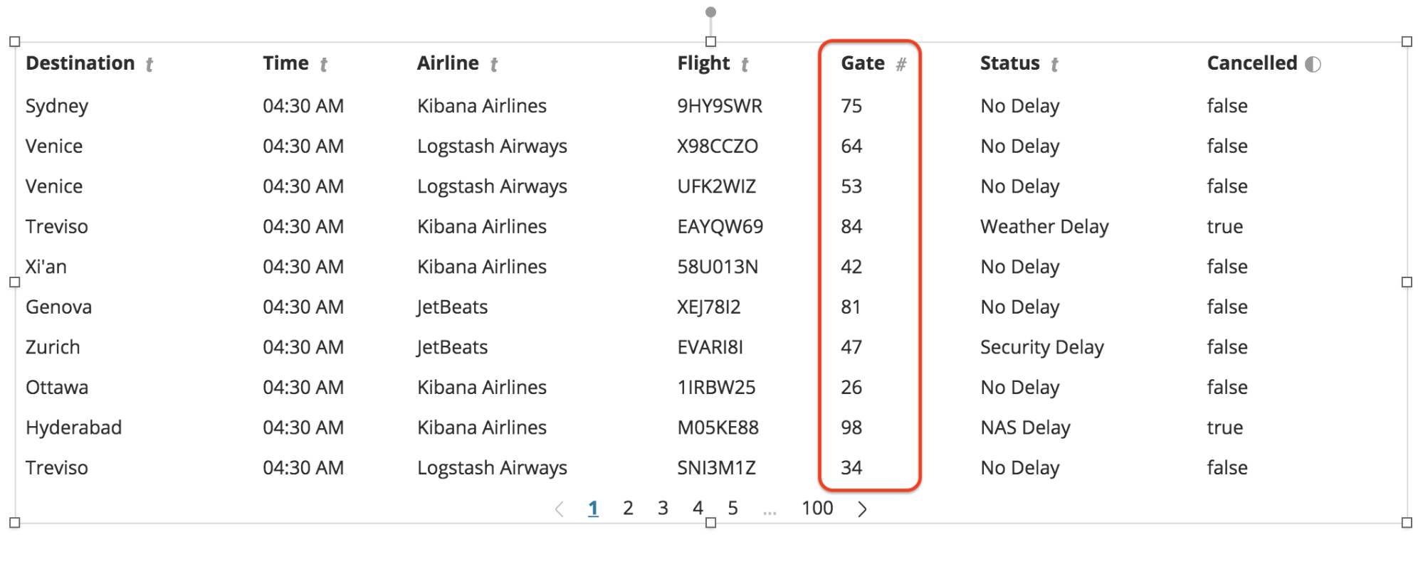Click the pagination ellipsis
Image resolution: width=1423 pixels, height=574 pixels.
770,511
